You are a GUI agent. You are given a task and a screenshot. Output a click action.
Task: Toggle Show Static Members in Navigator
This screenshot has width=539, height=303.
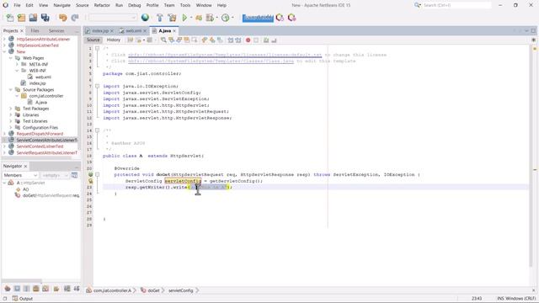[x=26, y=289]
